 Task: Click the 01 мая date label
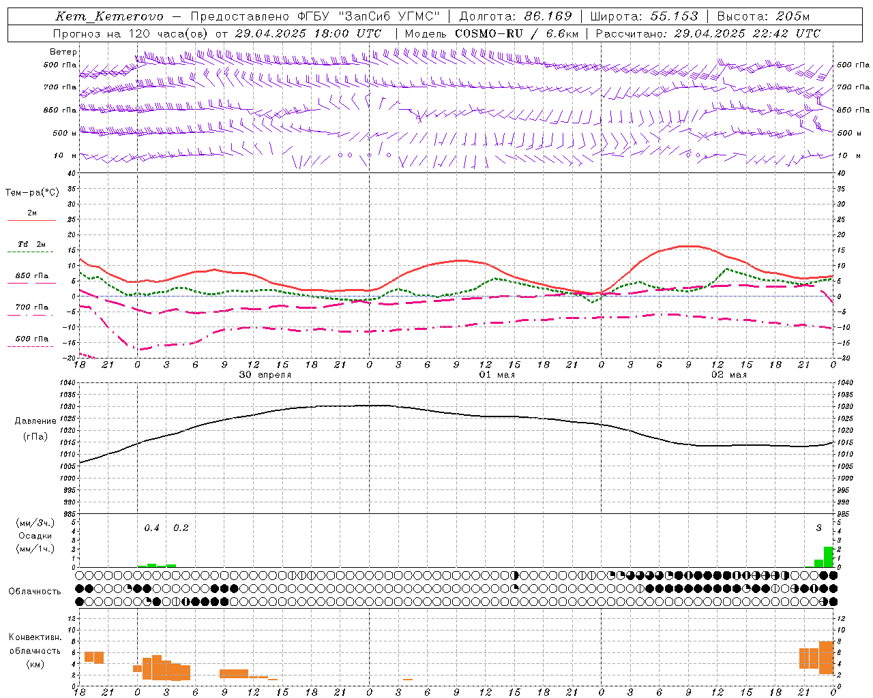point(497,375)
